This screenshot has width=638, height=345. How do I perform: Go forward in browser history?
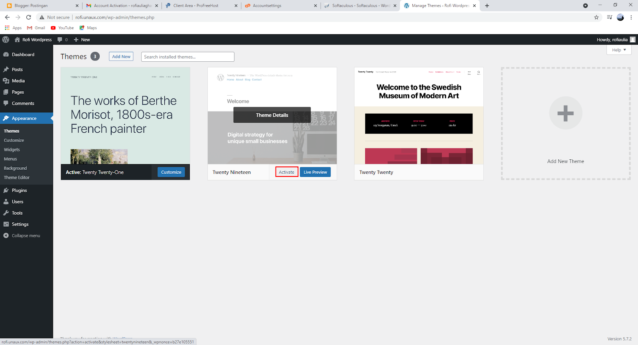[x=18, y=17]
